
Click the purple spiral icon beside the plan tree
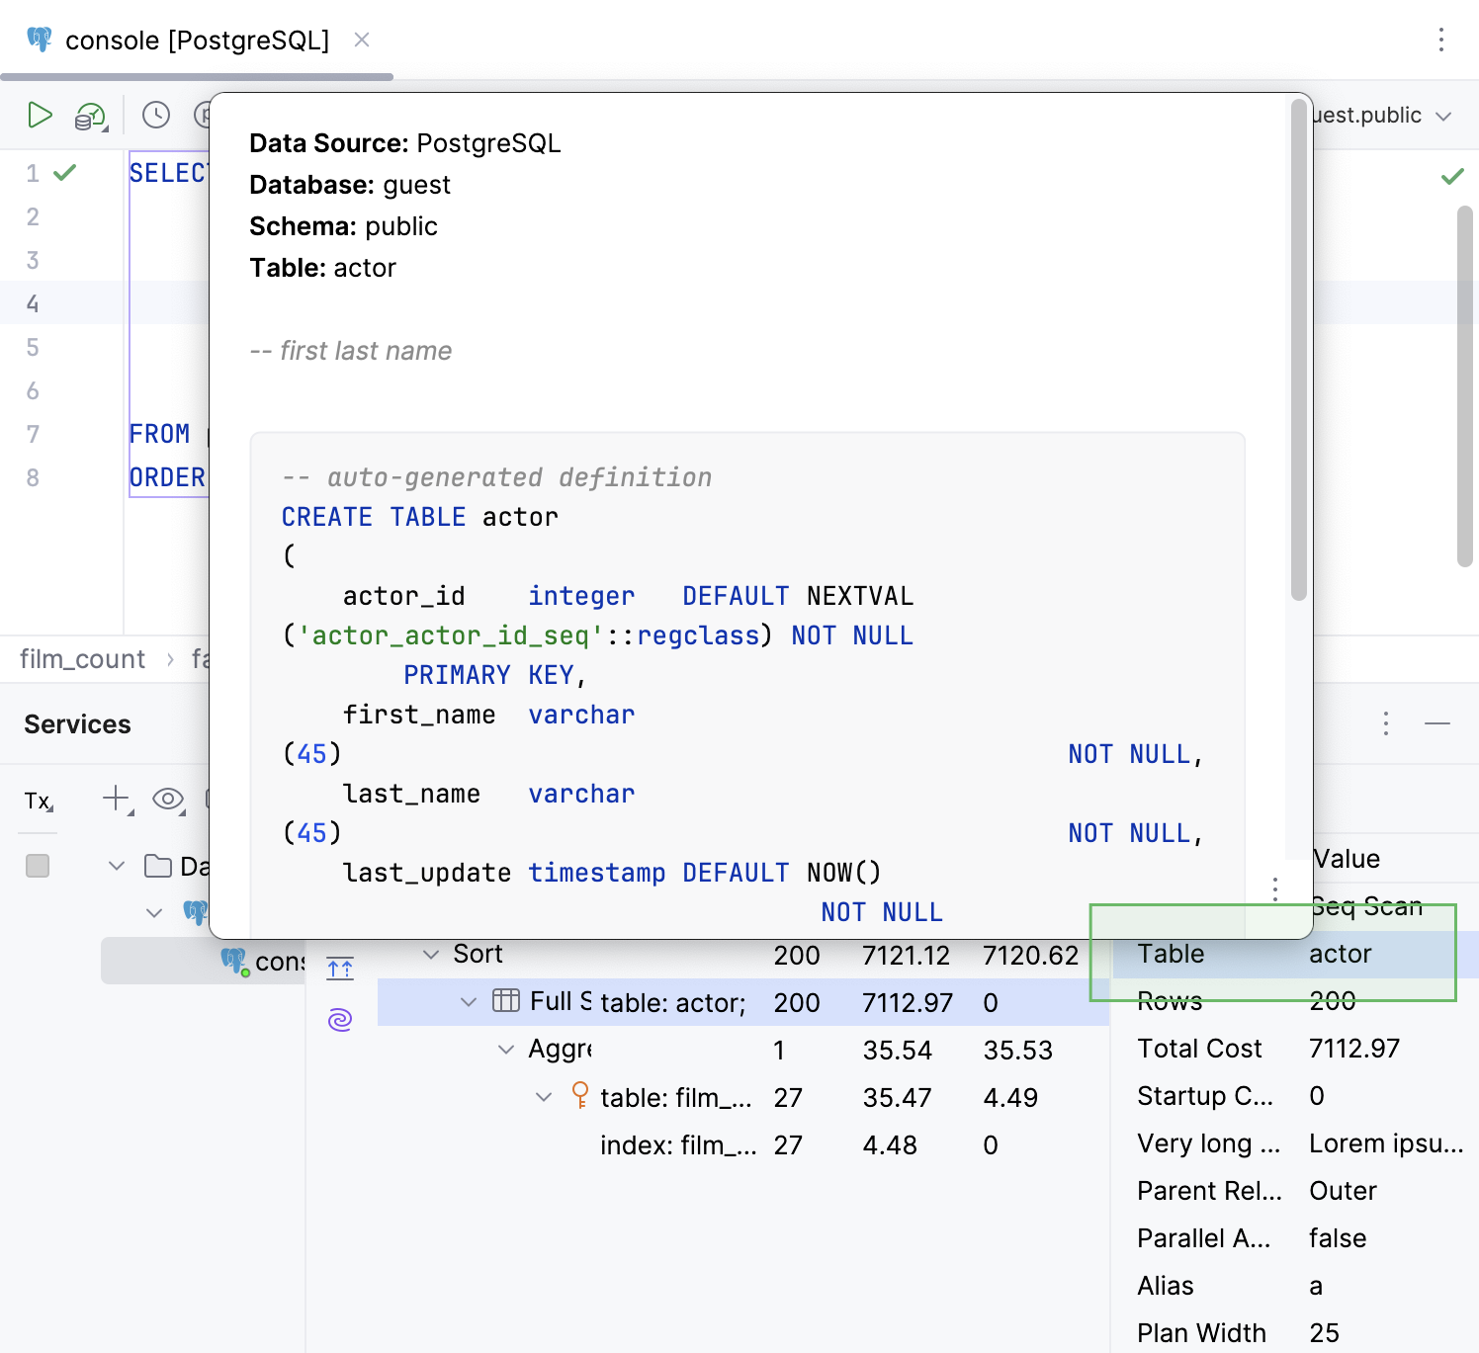pos(339,1018)
